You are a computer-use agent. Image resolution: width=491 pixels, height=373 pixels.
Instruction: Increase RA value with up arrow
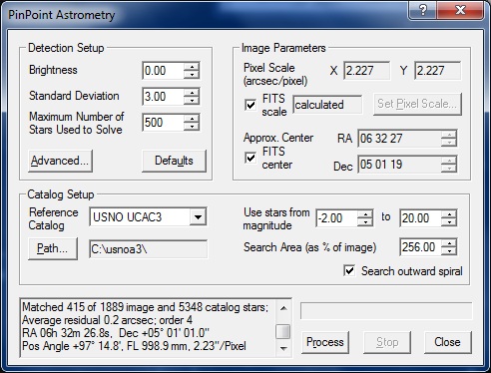pos(449,135)
